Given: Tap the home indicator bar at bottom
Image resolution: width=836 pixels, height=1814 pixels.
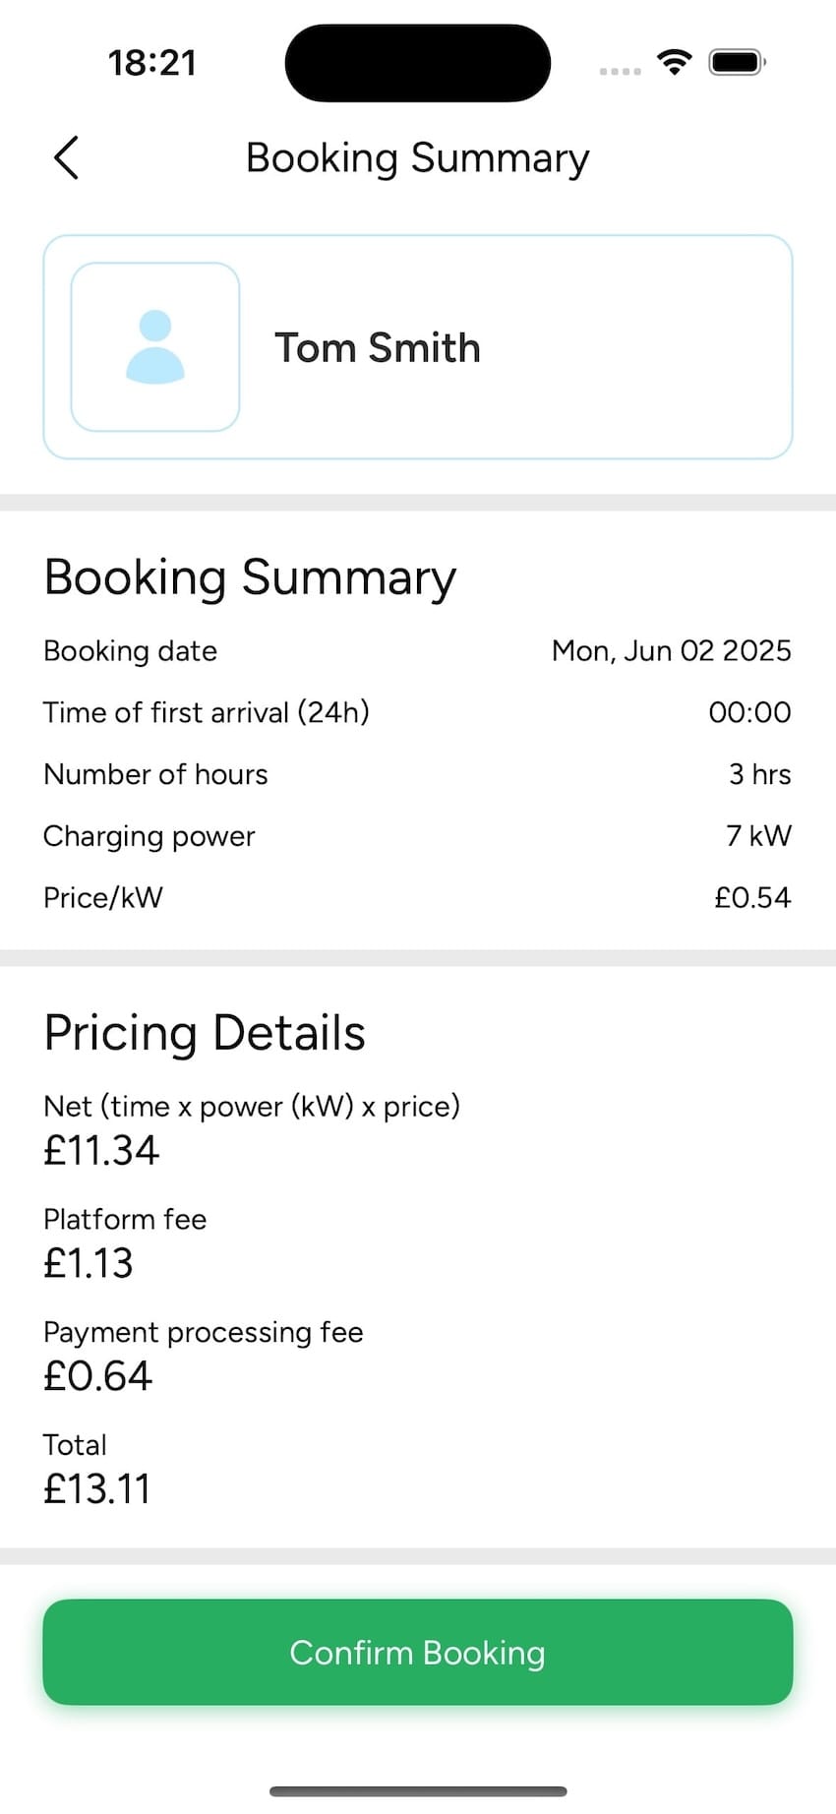Looking at the screenshot, I should coord(418,1791).
